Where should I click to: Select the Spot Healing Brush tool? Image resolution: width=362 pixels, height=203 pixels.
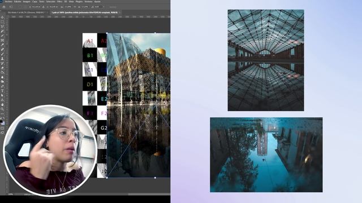[2, 50]
